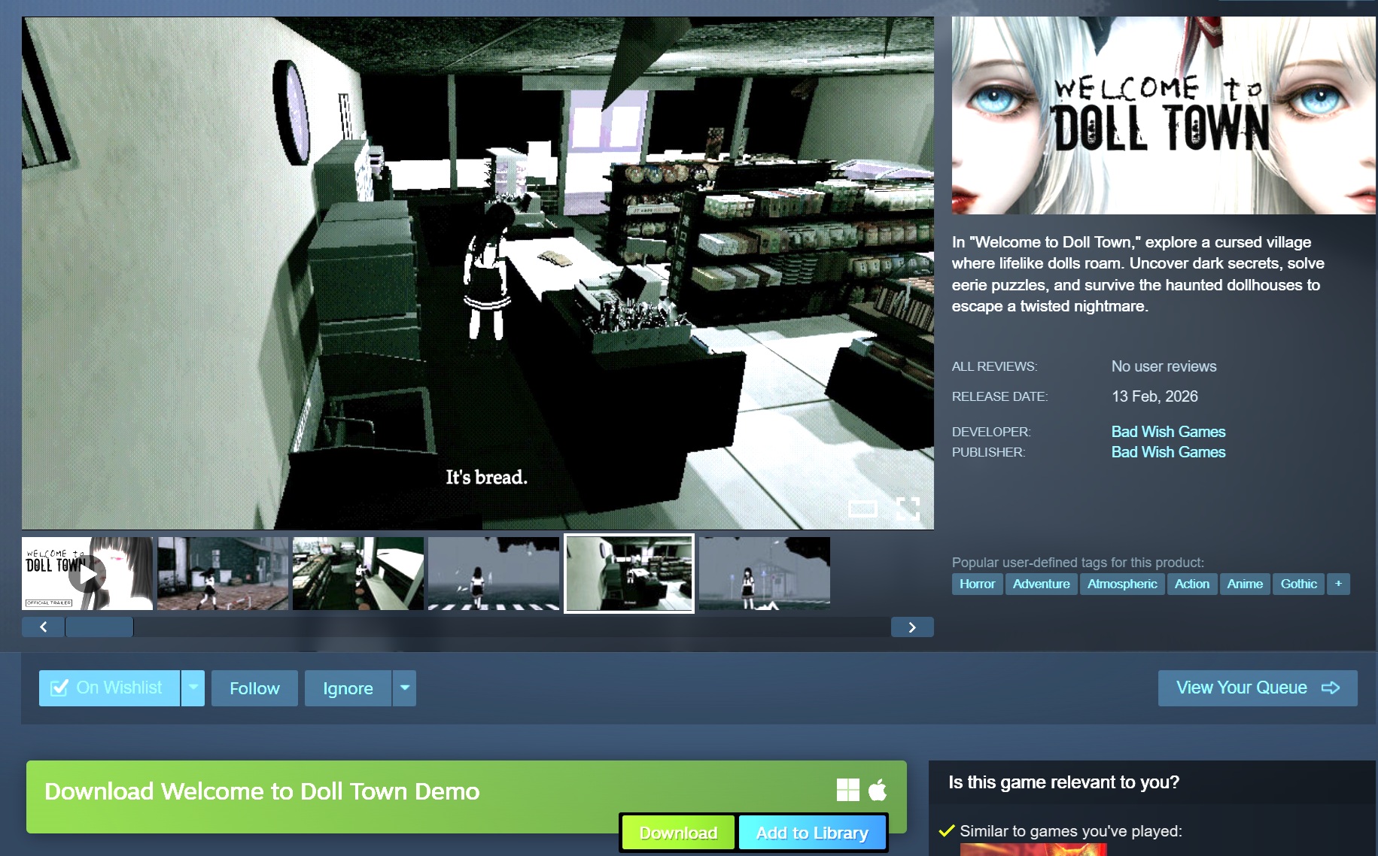Open developer Bad Wish Games link
This screenshot has height=856, width=1378.
pos(1168,432)
